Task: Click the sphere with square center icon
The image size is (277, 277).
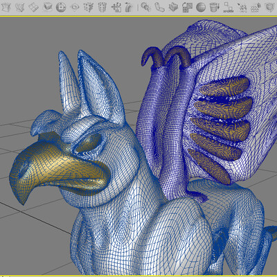Action: (x=61, y=7)
